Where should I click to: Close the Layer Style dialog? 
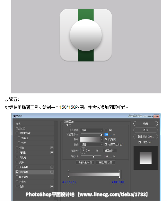tap(156, 116)
